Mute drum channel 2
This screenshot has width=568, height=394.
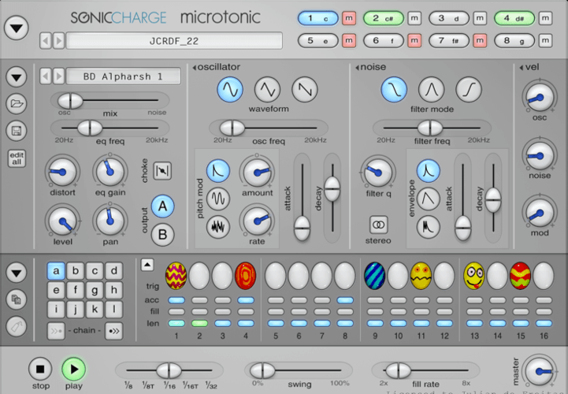click(x=414, y=18)
